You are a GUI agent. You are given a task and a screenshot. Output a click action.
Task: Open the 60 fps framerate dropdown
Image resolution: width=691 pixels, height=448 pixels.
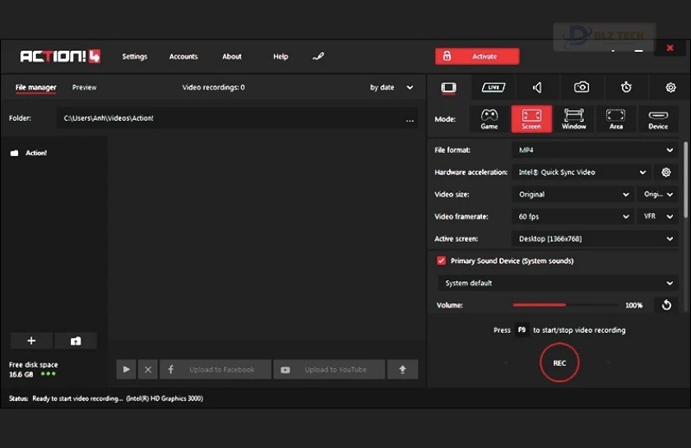click(573, 216)
